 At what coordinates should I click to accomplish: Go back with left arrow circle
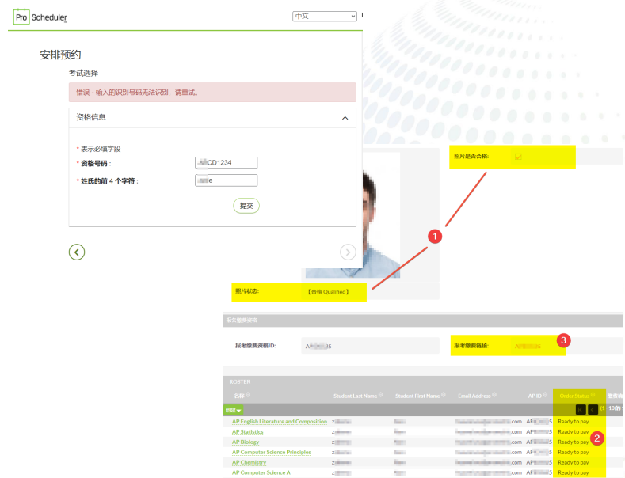pos(77,252)
